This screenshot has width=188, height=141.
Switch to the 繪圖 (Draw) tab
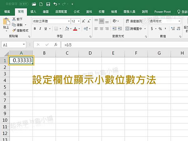[x=46, y=12]
